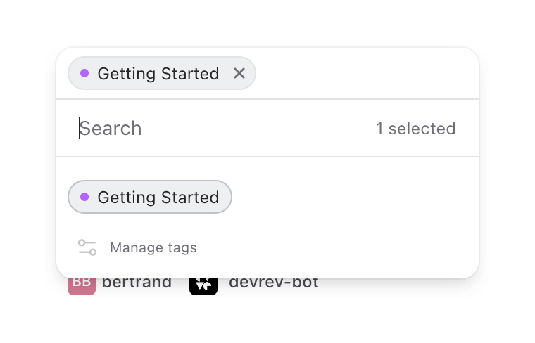The image size is (535, 343).
Task: Click bertrand's pink BB avatar
Action: point(81,284)
